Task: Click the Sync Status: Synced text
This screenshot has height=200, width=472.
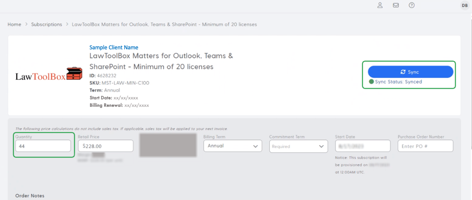Action: tap(398, 82)
